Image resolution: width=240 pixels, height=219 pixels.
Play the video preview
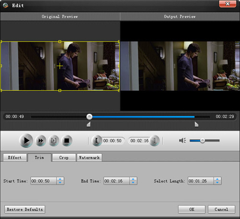(26, 141)
